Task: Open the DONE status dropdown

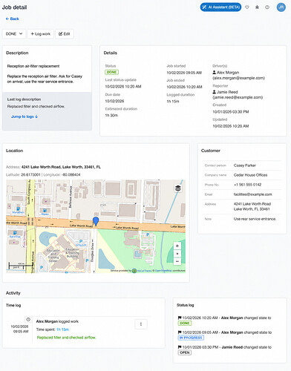Action: (x=14, y=33)
